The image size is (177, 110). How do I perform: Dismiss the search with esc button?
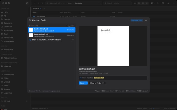click(x=146, y=20)
